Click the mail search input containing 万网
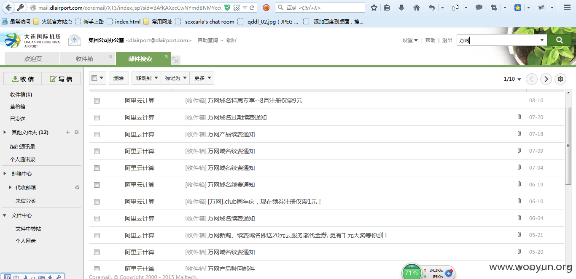This screenshot has width=576, height=279. point(498,40)
